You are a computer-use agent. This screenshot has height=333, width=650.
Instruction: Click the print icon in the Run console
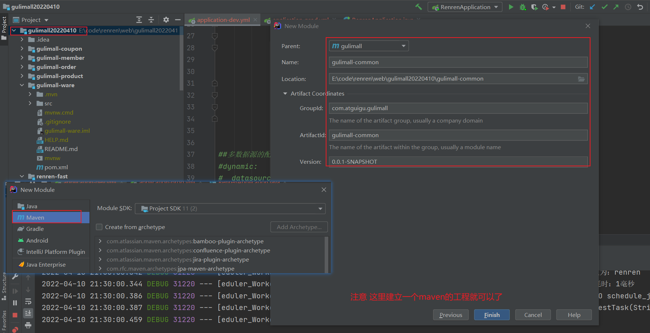(28, 325)
